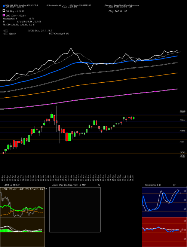The height and width of the screenshot is (247, 187).
Task: Click the stochastics chart panel with blue background
Action: 164,202
